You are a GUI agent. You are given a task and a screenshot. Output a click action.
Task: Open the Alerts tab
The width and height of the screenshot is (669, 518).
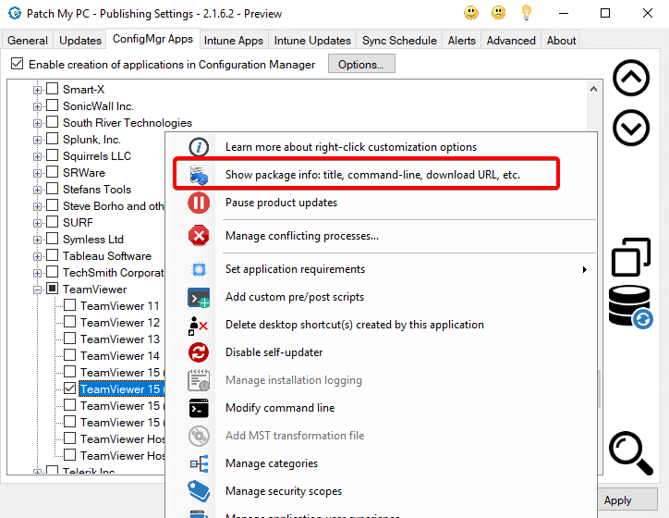click(x=462, y=41)
